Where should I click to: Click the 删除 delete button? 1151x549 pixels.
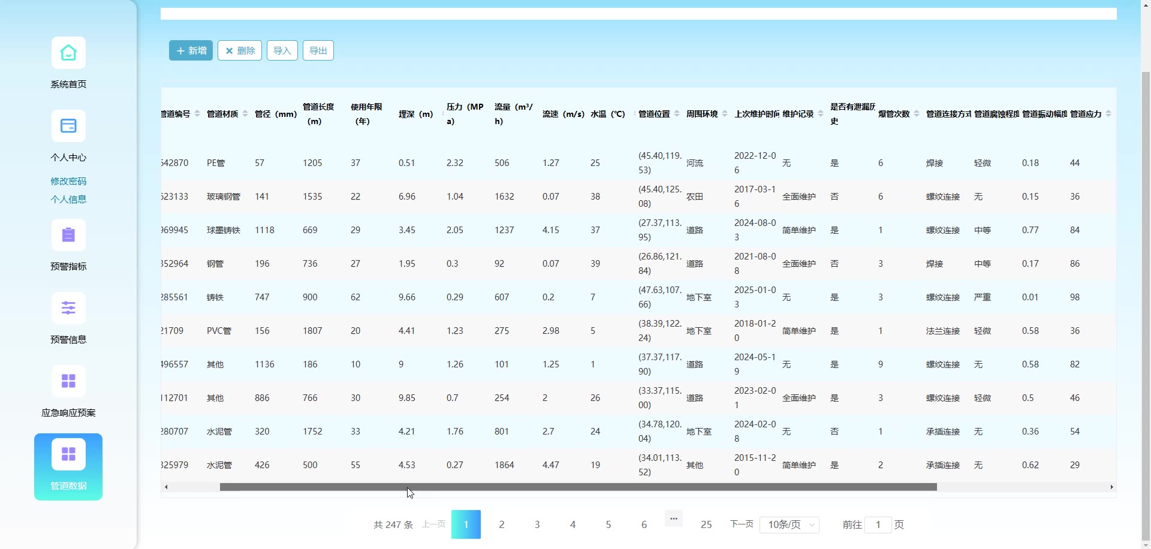240,50
